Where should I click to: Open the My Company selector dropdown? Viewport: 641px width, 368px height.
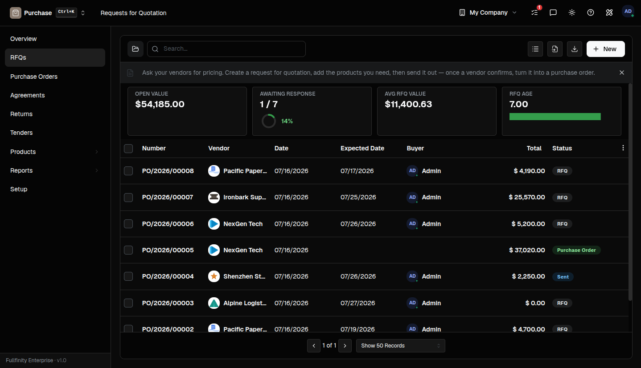488,12
